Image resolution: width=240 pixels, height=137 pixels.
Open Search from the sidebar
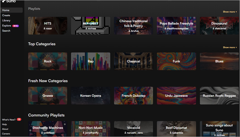pyautogui.click(x=6, y=31)
